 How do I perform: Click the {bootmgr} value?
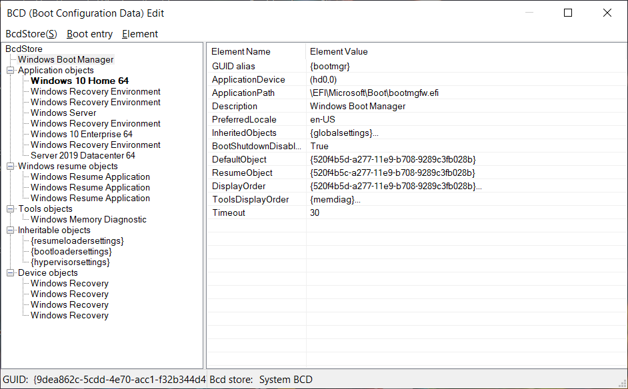point(329,66)
